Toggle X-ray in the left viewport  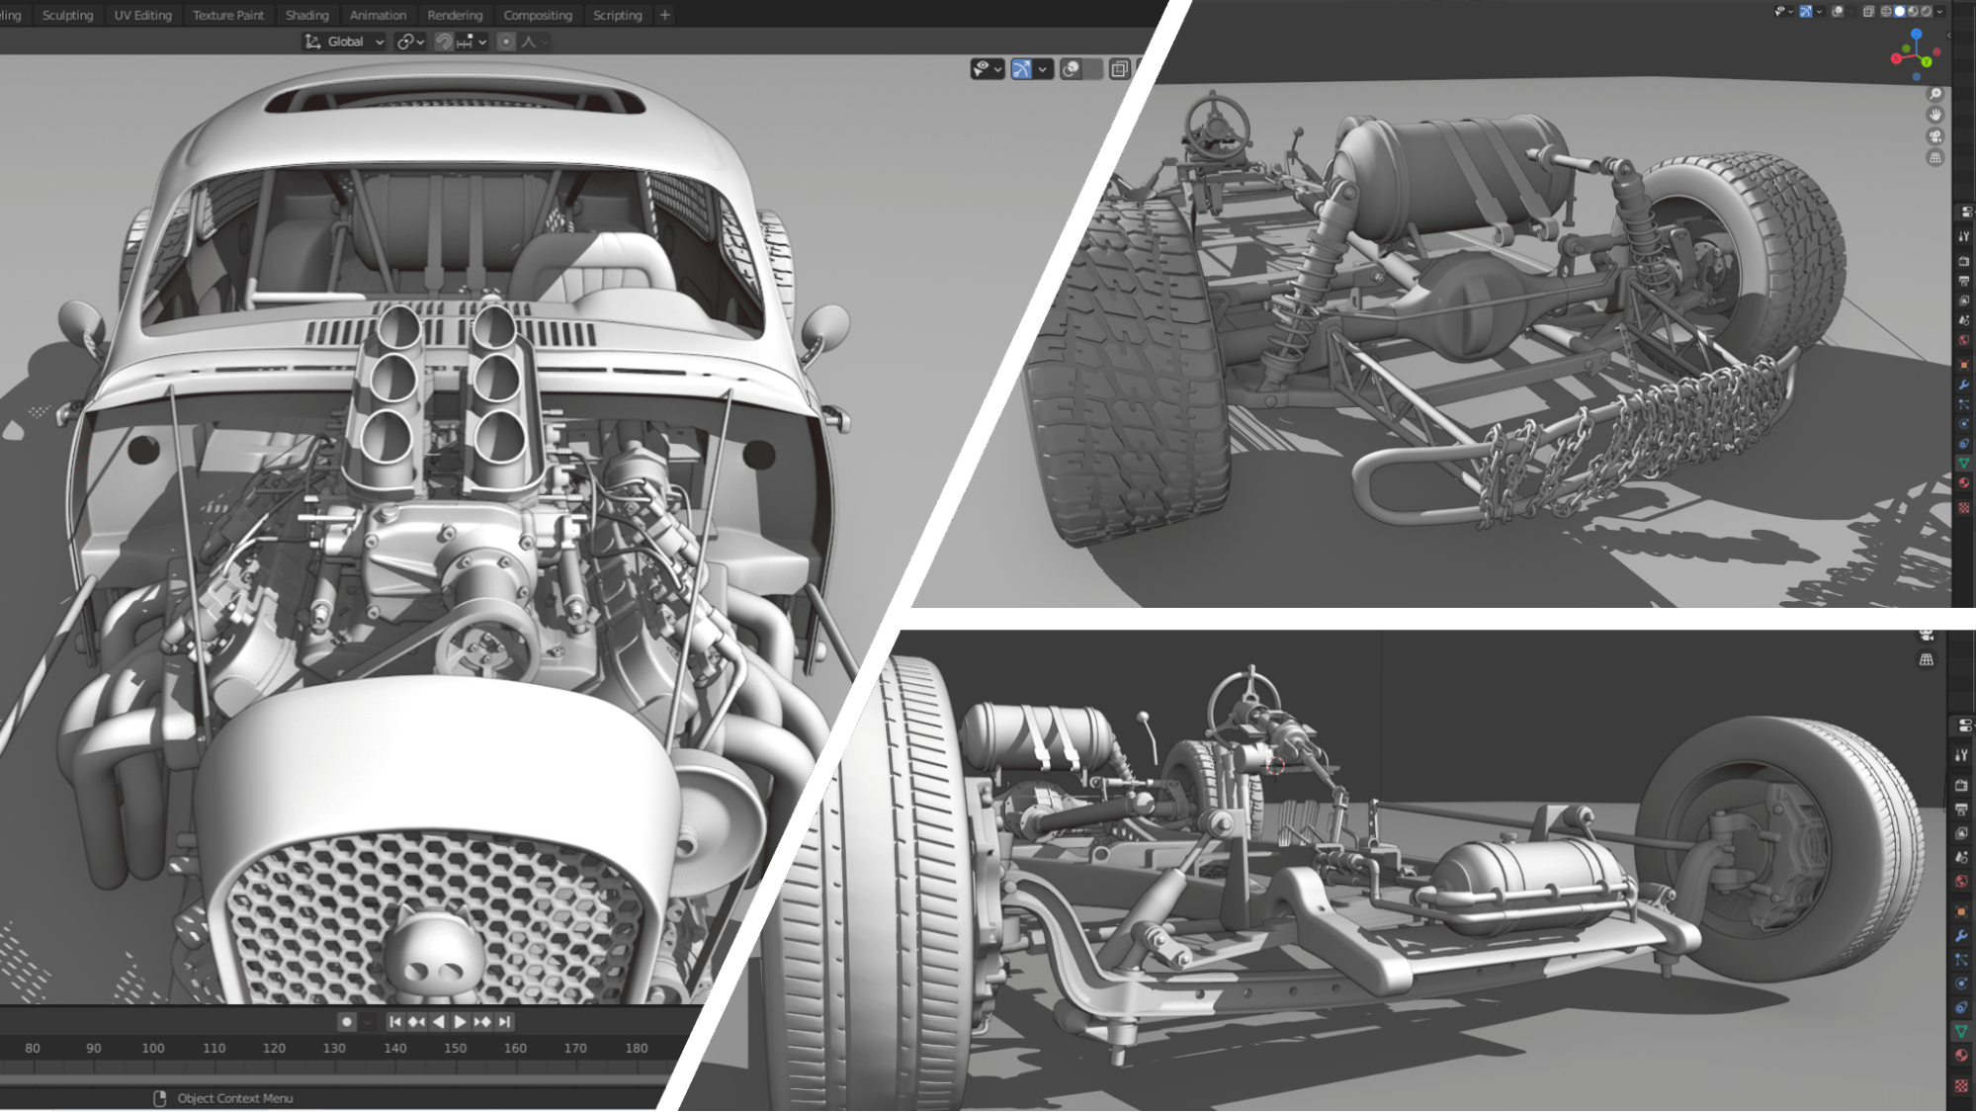click(1119, 68)
